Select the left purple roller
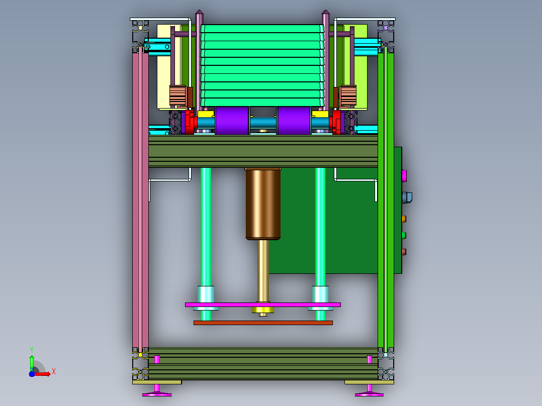 pyautogui.click(x=232, y=120)
